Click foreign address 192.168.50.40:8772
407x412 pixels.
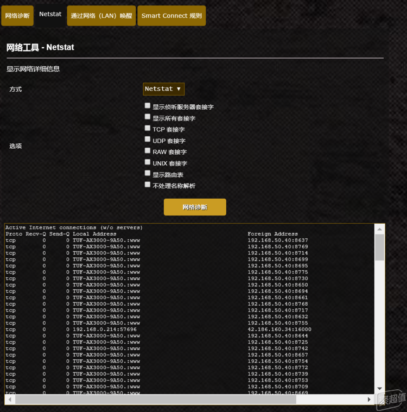pos(278,367)
